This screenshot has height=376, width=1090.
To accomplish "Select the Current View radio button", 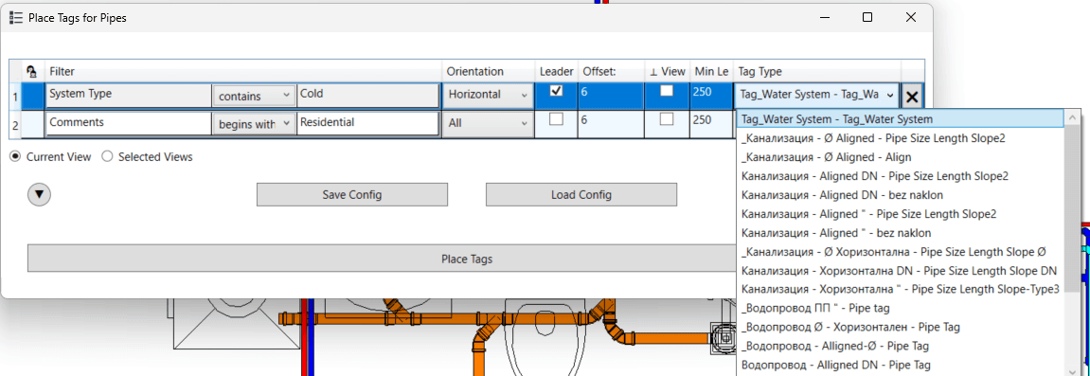I will tap(15, 156).
